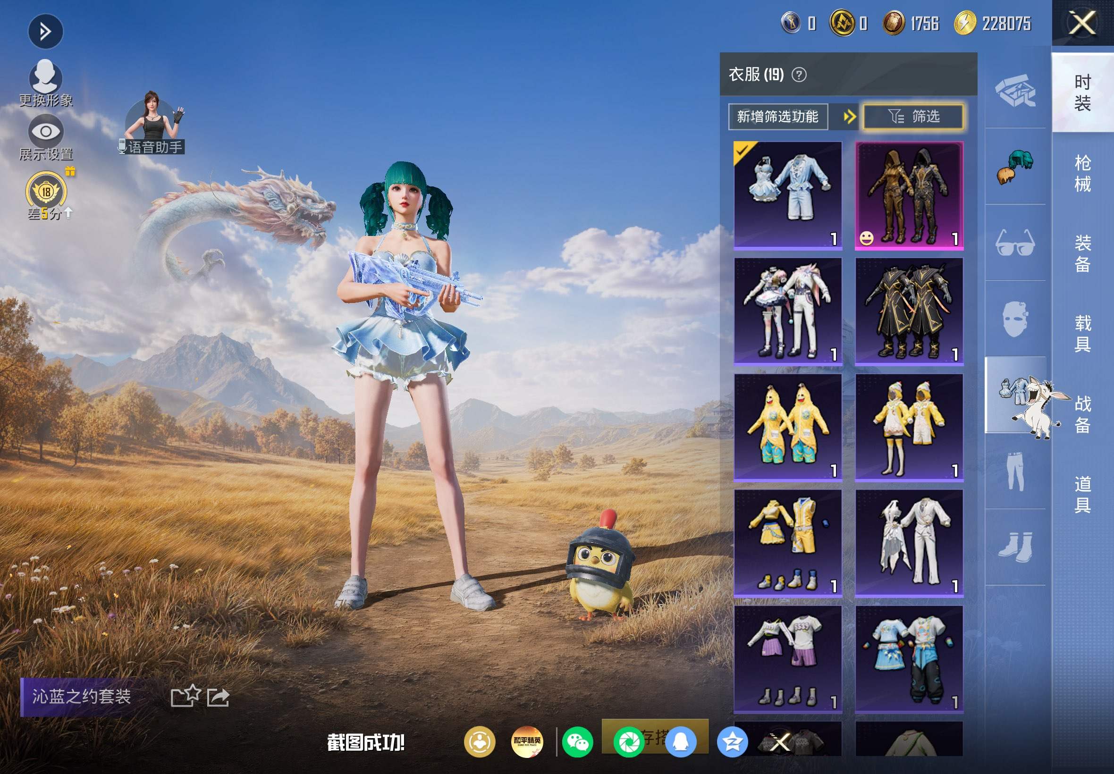Share screenshot via 和平精英 icon

[x=527, y=741]
